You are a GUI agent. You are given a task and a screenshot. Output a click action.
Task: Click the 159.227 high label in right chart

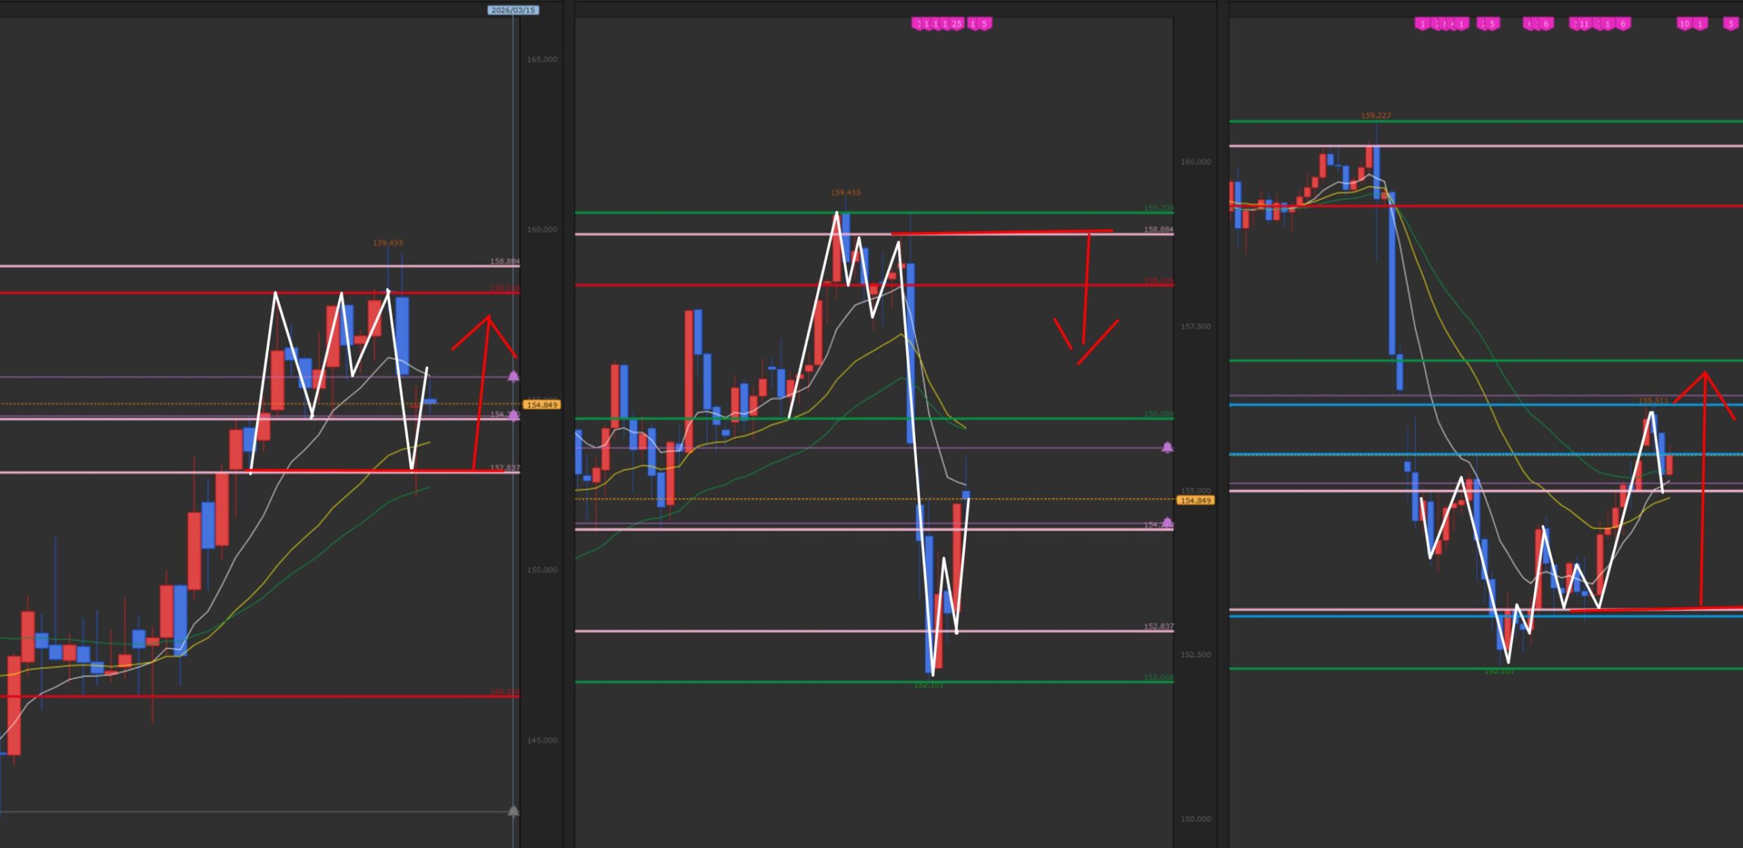(x=1375, y=116)
